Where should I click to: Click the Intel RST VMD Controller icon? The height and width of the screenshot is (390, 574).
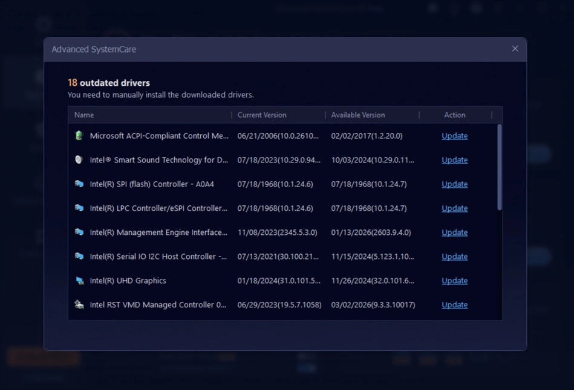click(79, 304)
